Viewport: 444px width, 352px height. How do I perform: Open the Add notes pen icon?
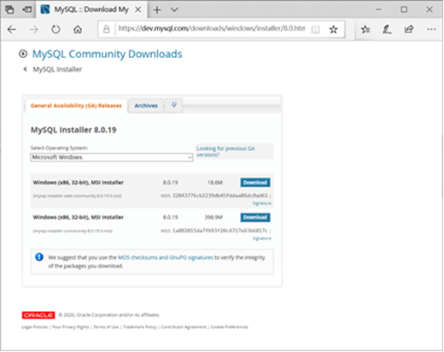coord(387,29)
